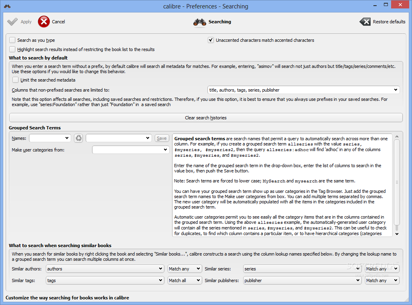The image size is (412, 305).
Task: Open grouped term value dropdown
Action: [x=119, y=138]
